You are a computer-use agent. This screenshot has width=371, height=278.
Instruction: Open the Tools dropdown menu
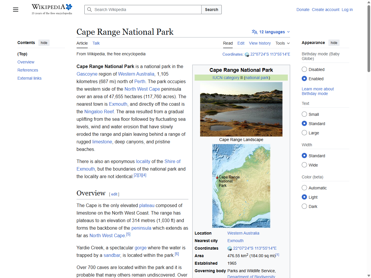pos(283,43)
